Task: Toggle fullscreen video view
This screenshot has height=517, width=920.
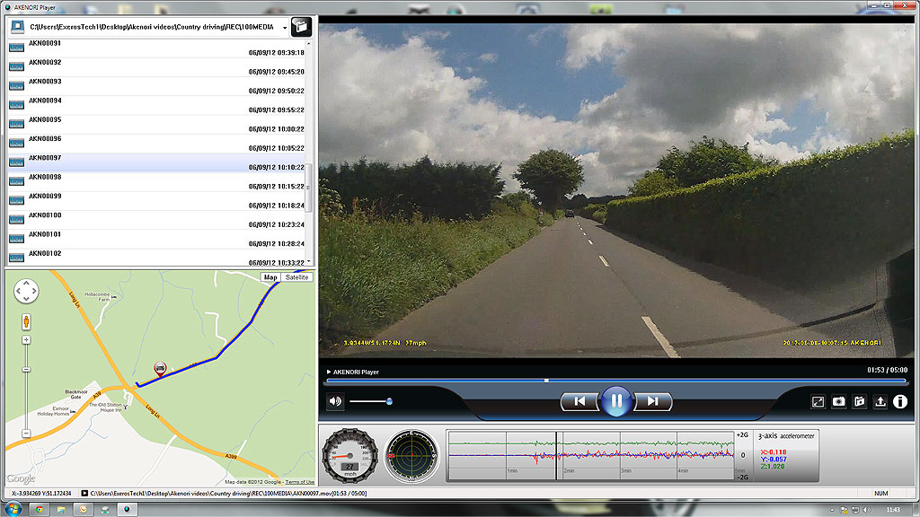Action: 818,401
